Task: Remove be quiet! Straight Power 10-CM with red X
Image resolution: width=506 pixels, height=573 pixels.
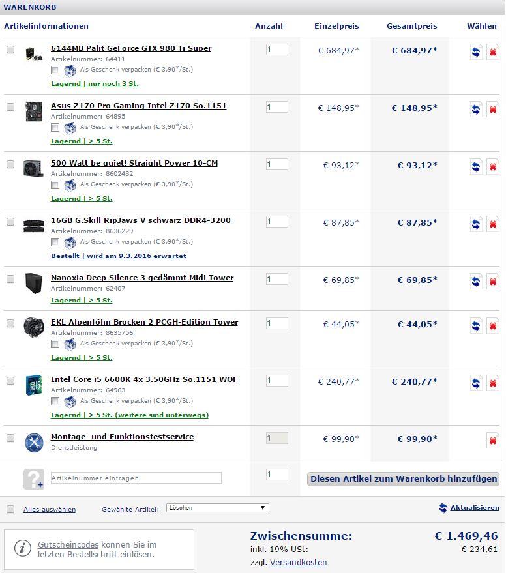Action: 493,167
